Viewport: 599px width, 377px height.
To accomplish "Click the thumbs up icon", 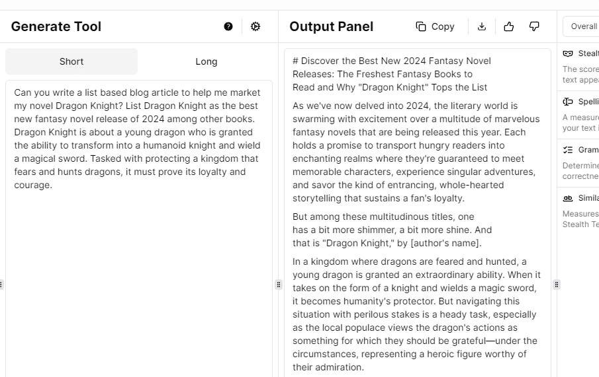I will 508,26.
